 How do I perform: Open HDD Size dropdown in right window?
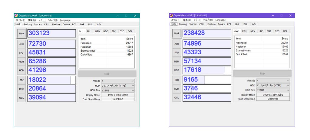pos(273,90)
